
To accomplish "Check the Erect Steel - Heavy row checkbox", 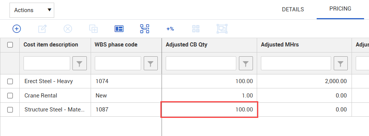I will (x=10, y=81).
